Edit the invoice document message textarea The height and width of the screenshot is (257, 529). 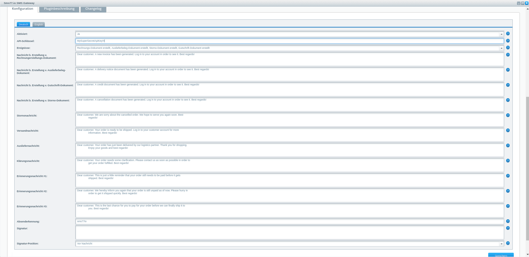290,59
